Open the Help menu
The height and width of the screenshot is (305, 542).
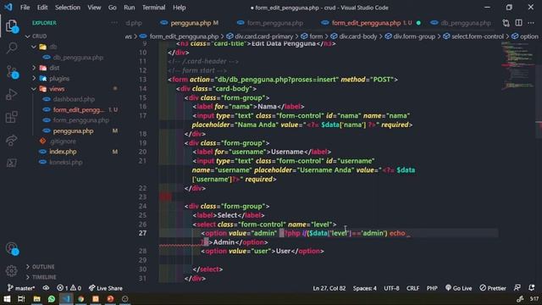coord(179,8)
